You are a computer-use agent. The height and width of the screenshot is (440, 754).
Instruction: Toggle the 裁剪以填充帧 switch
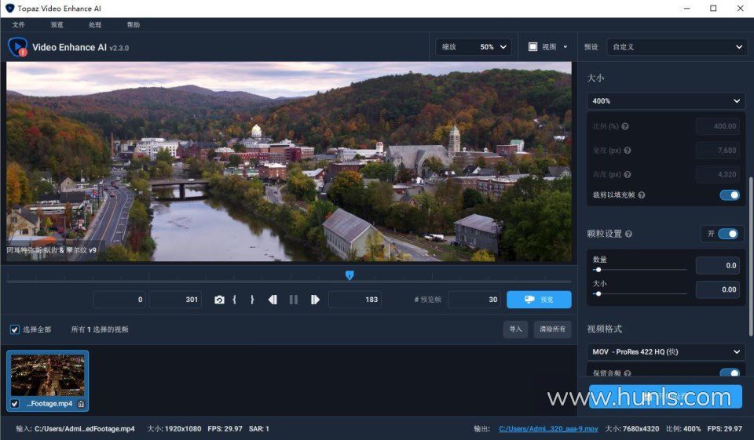730,195
